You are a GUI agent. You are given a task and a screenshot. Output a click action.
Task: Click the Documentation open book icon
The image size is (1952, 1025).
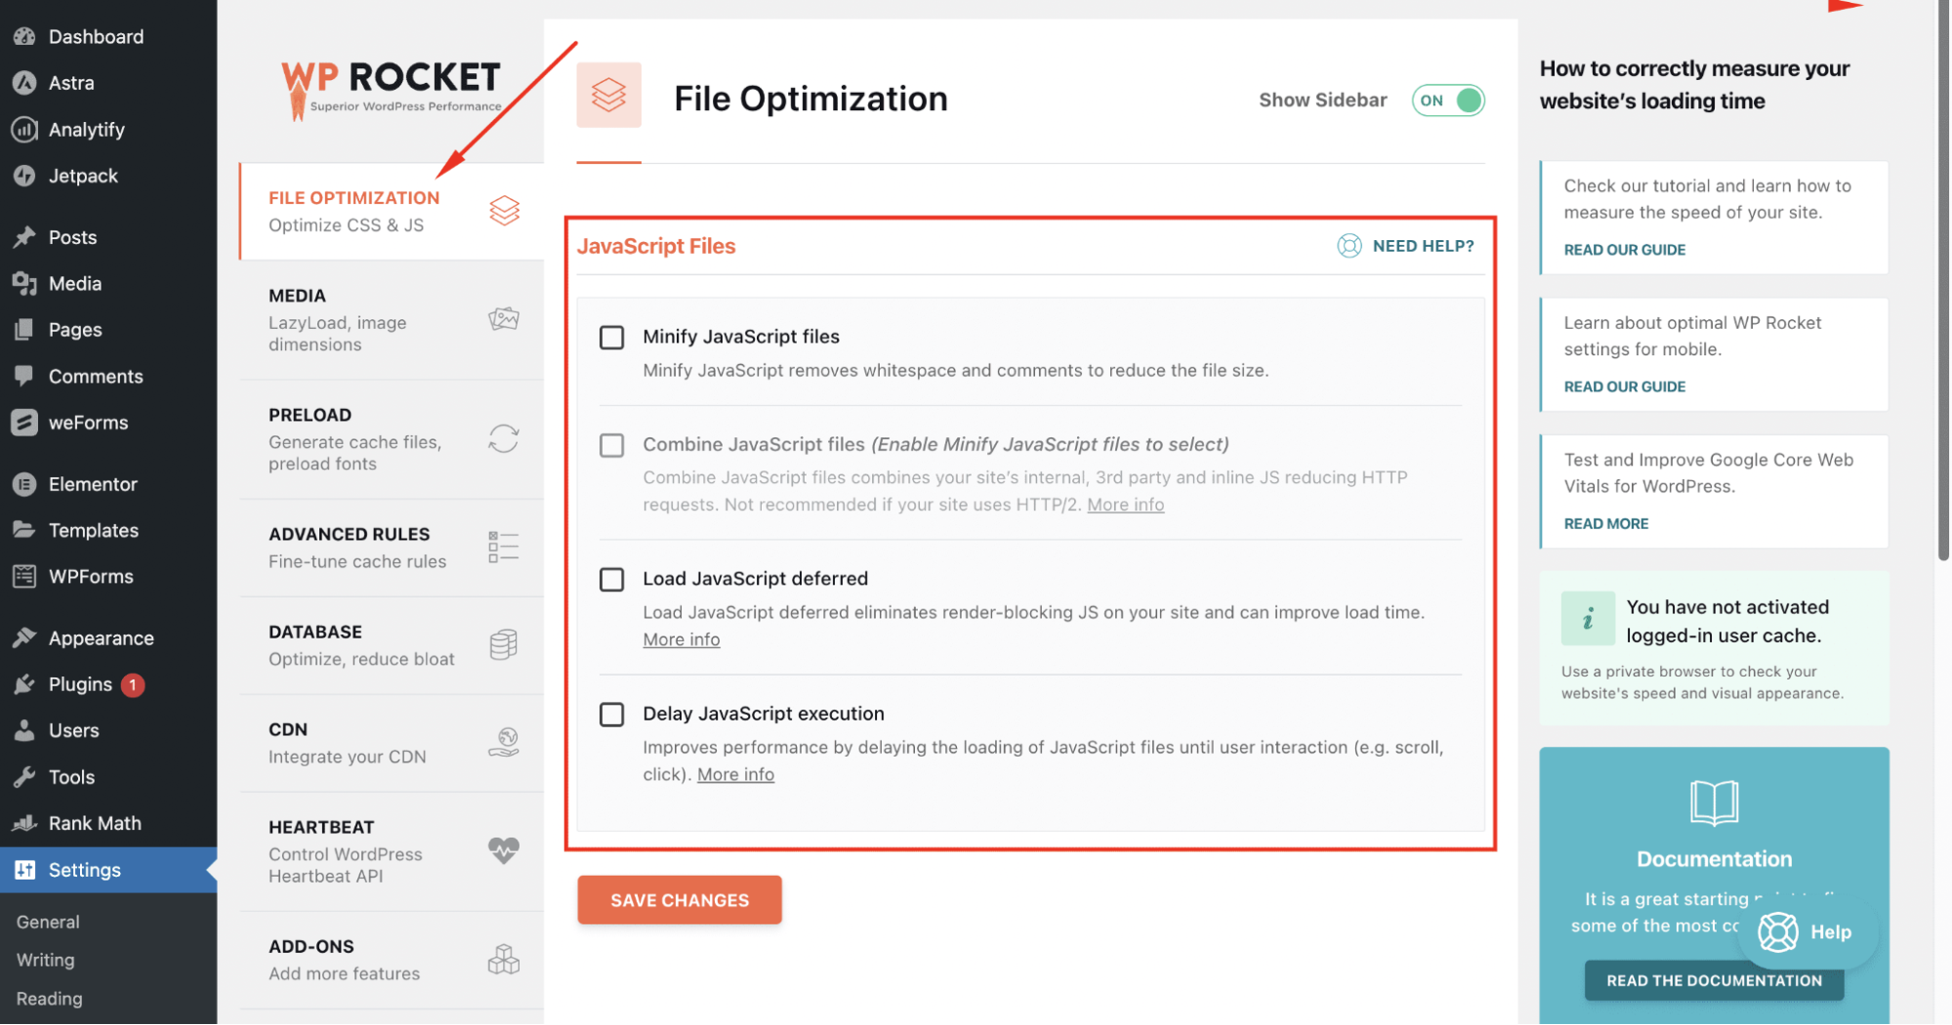(1714, 802)
